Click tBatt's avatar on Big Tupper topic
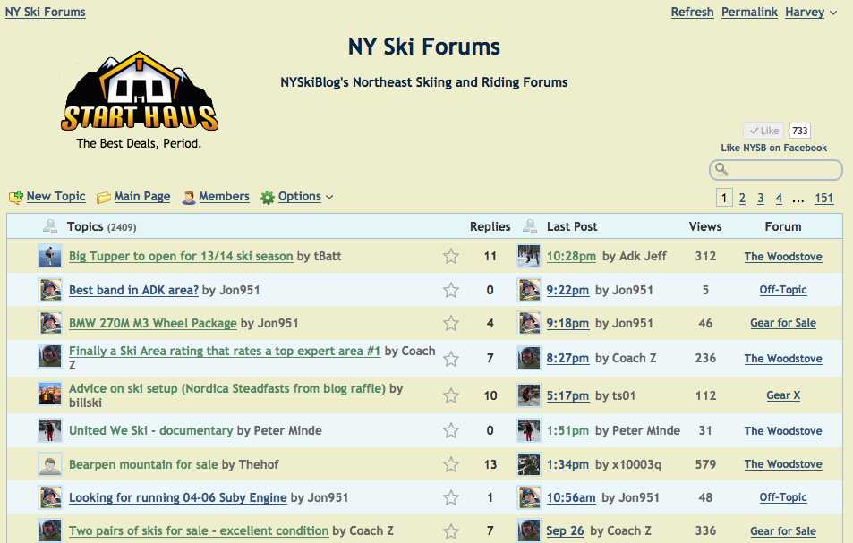The image size is (853, 543). pyautogui.click(x=50, y=257)
